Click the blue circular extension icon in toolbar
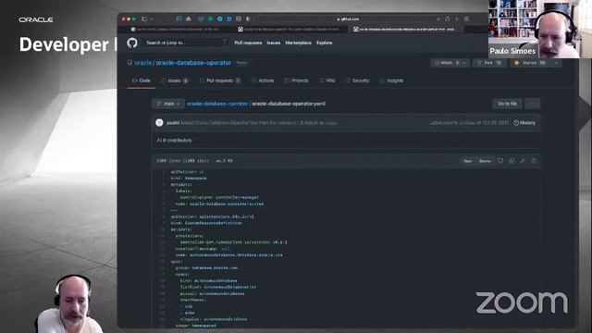 pyautogui.click(x=220, y=18)
